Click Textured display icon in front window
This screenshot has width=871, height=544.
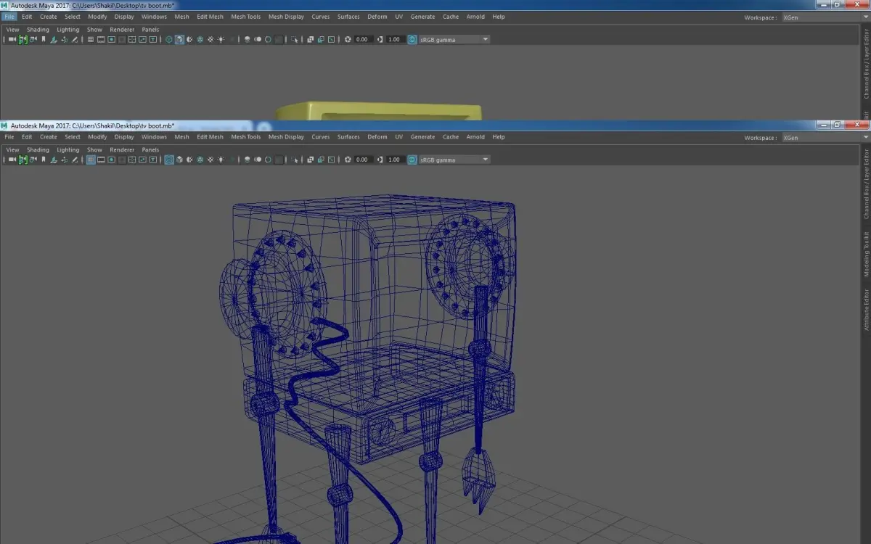[210, 160]
